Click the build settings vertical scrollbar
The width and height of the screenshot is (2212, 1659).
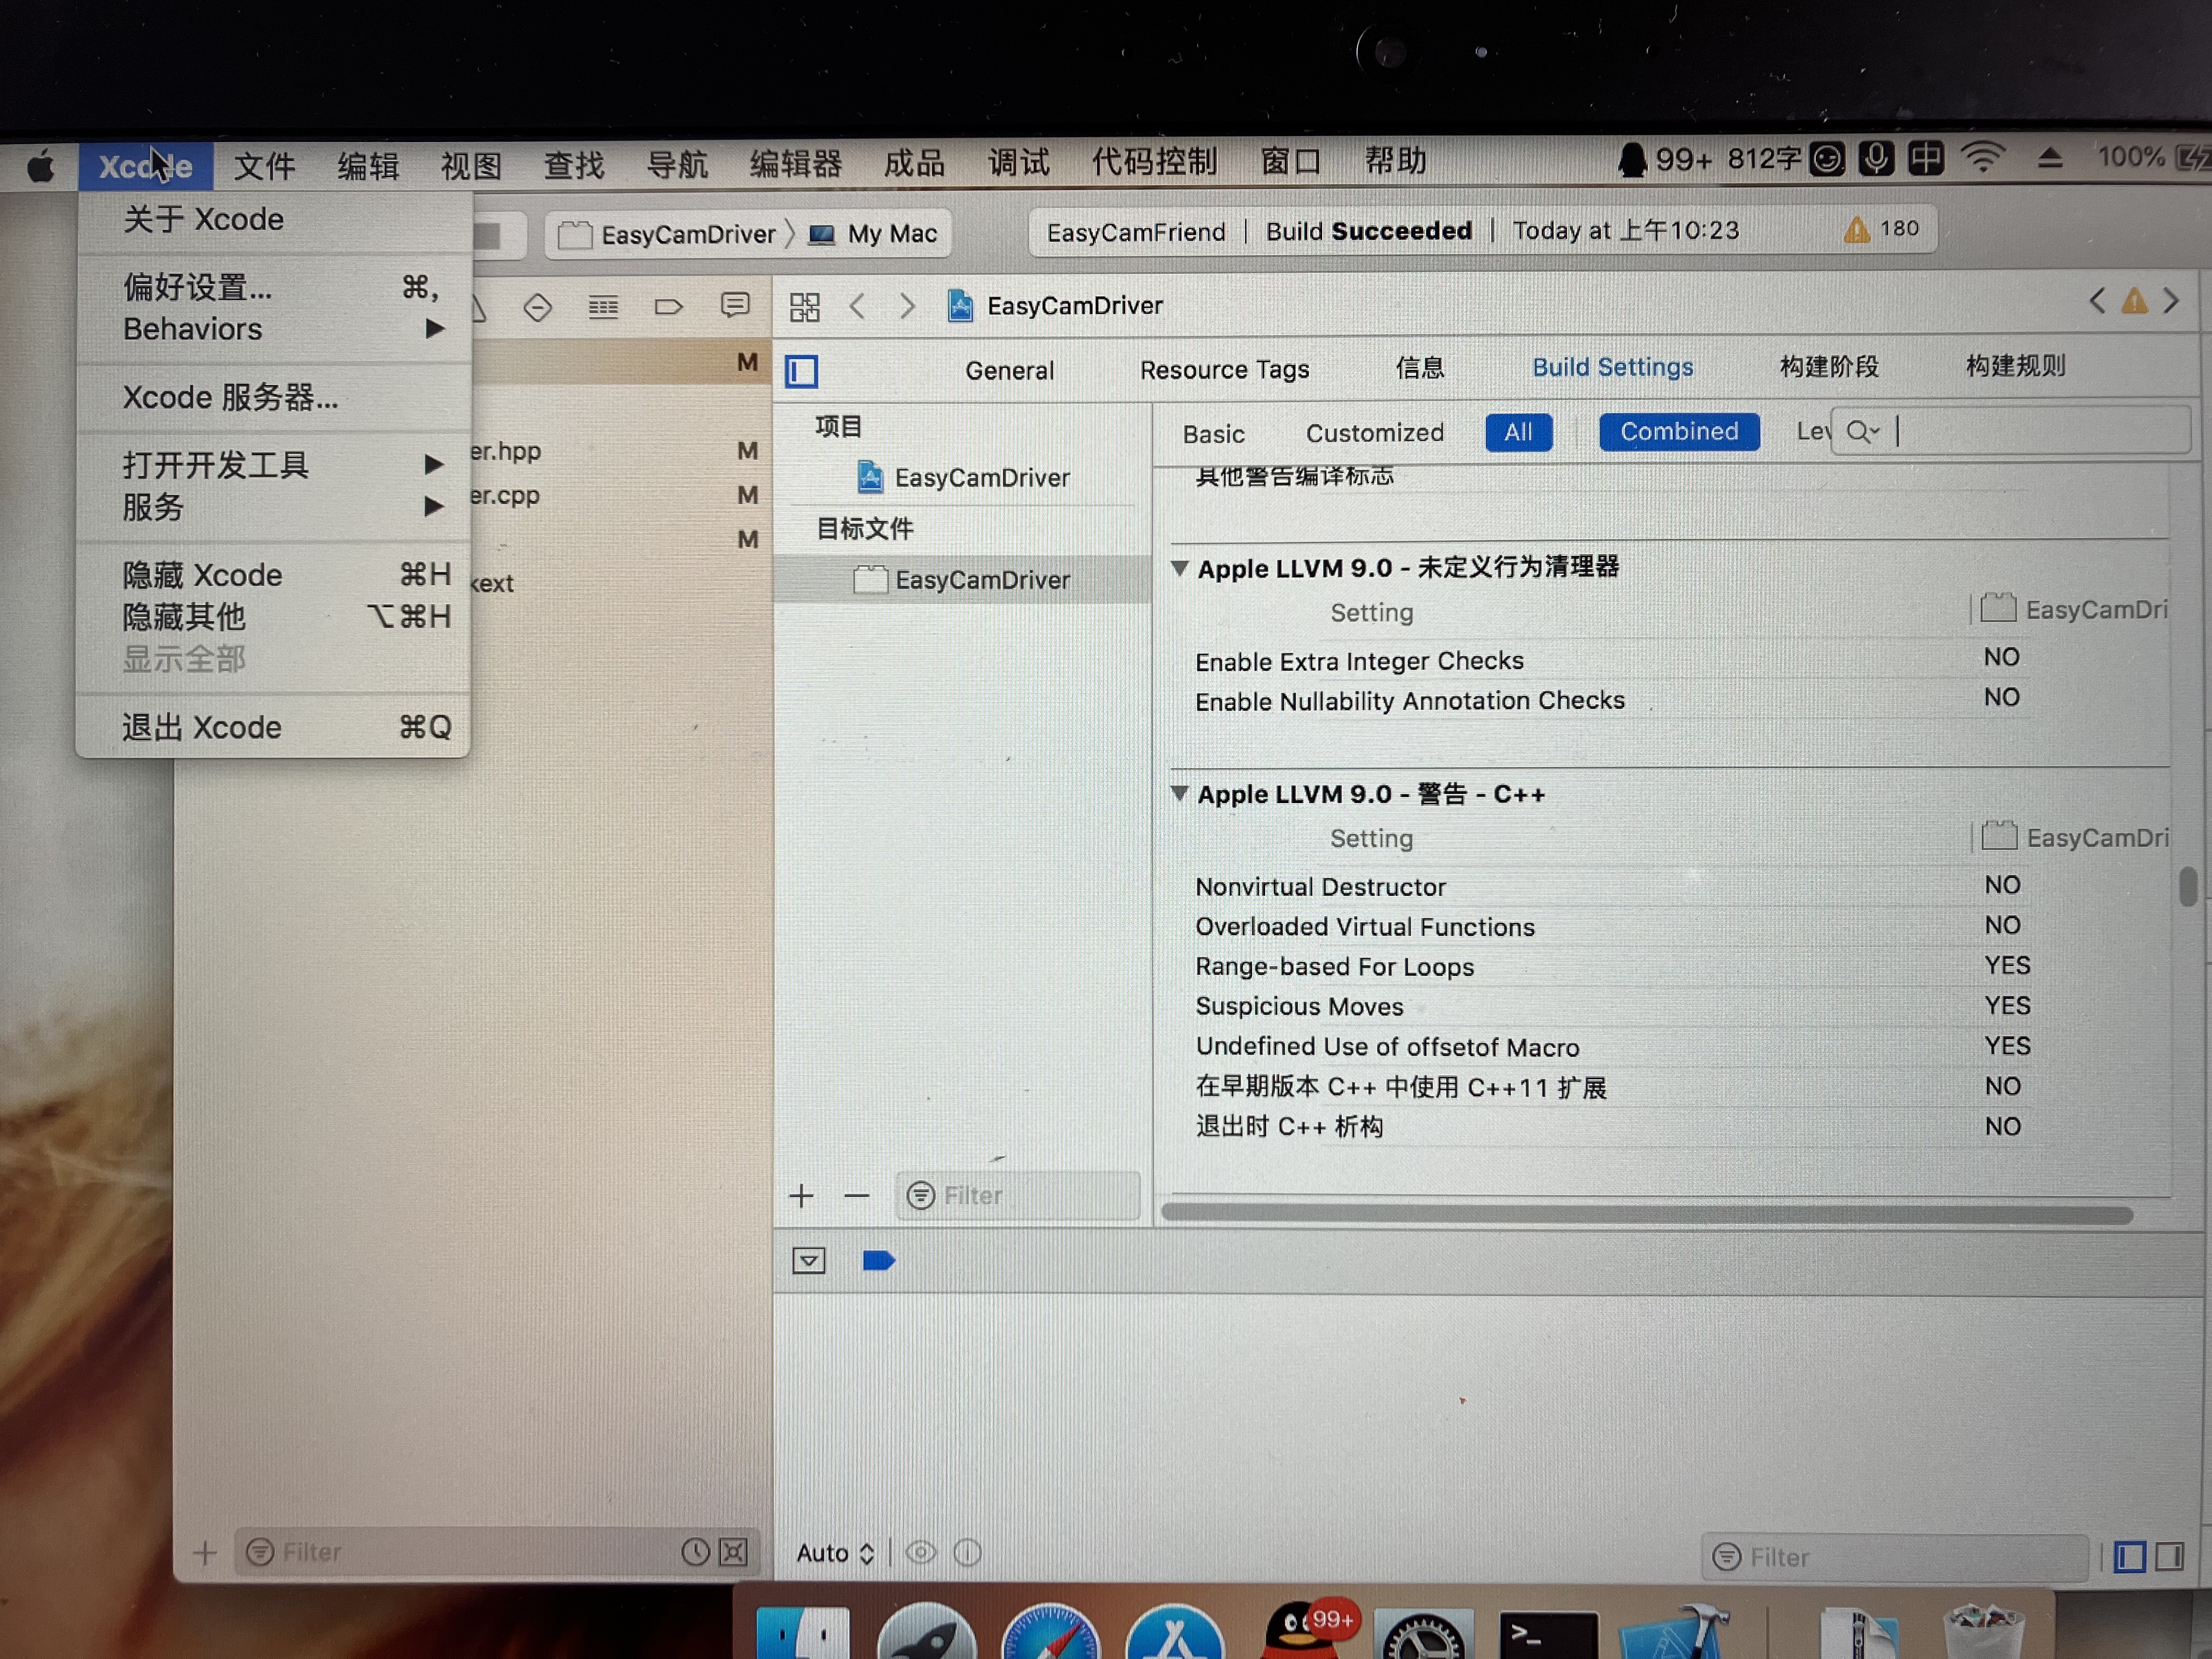[2188, 886]
